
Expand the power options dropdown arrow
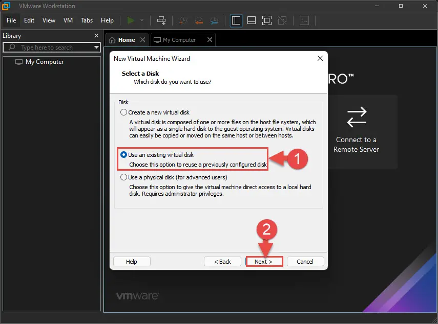click(142, 20)
